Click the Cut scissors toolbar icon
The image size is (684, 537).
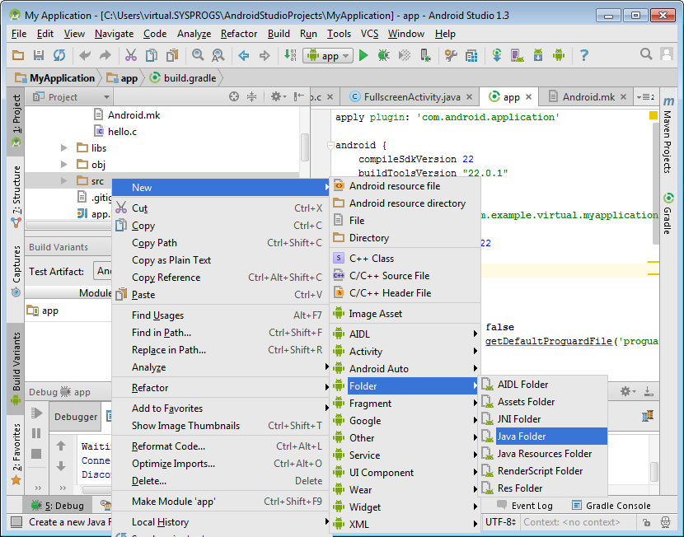[131, 55]
